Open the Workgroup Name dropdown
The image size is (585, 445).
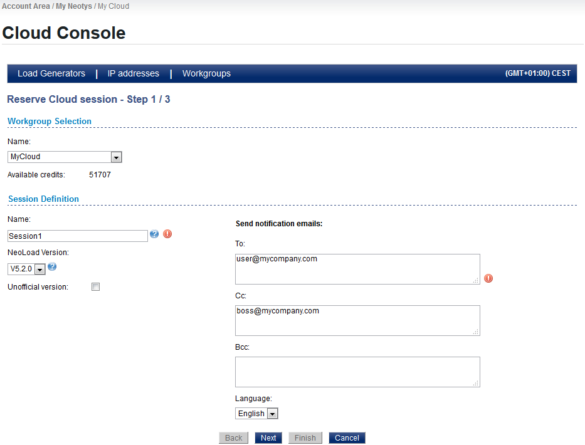pos(116,157)
